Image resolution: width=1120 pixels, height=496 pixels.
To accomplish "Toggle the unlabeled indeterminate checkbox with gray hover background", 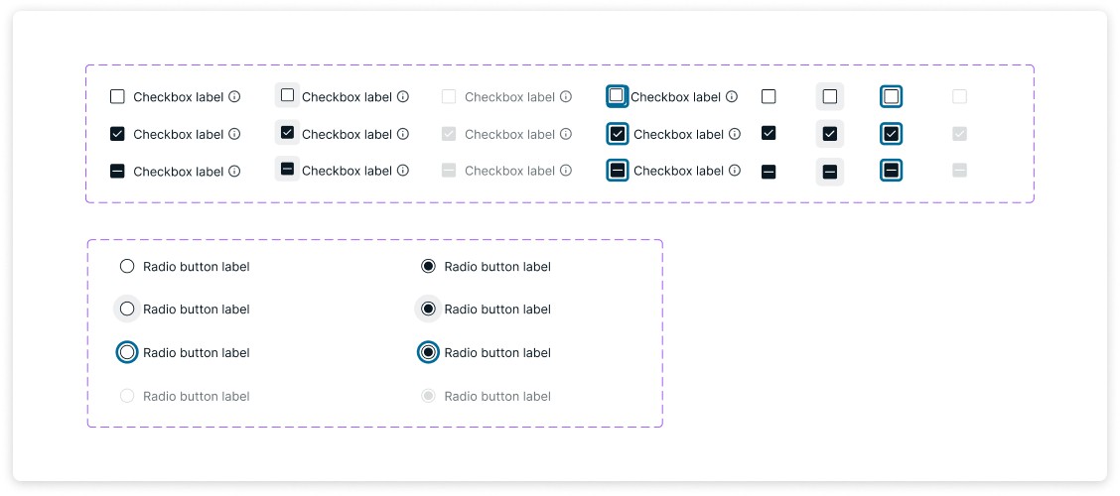I will [x=829, y=172].
